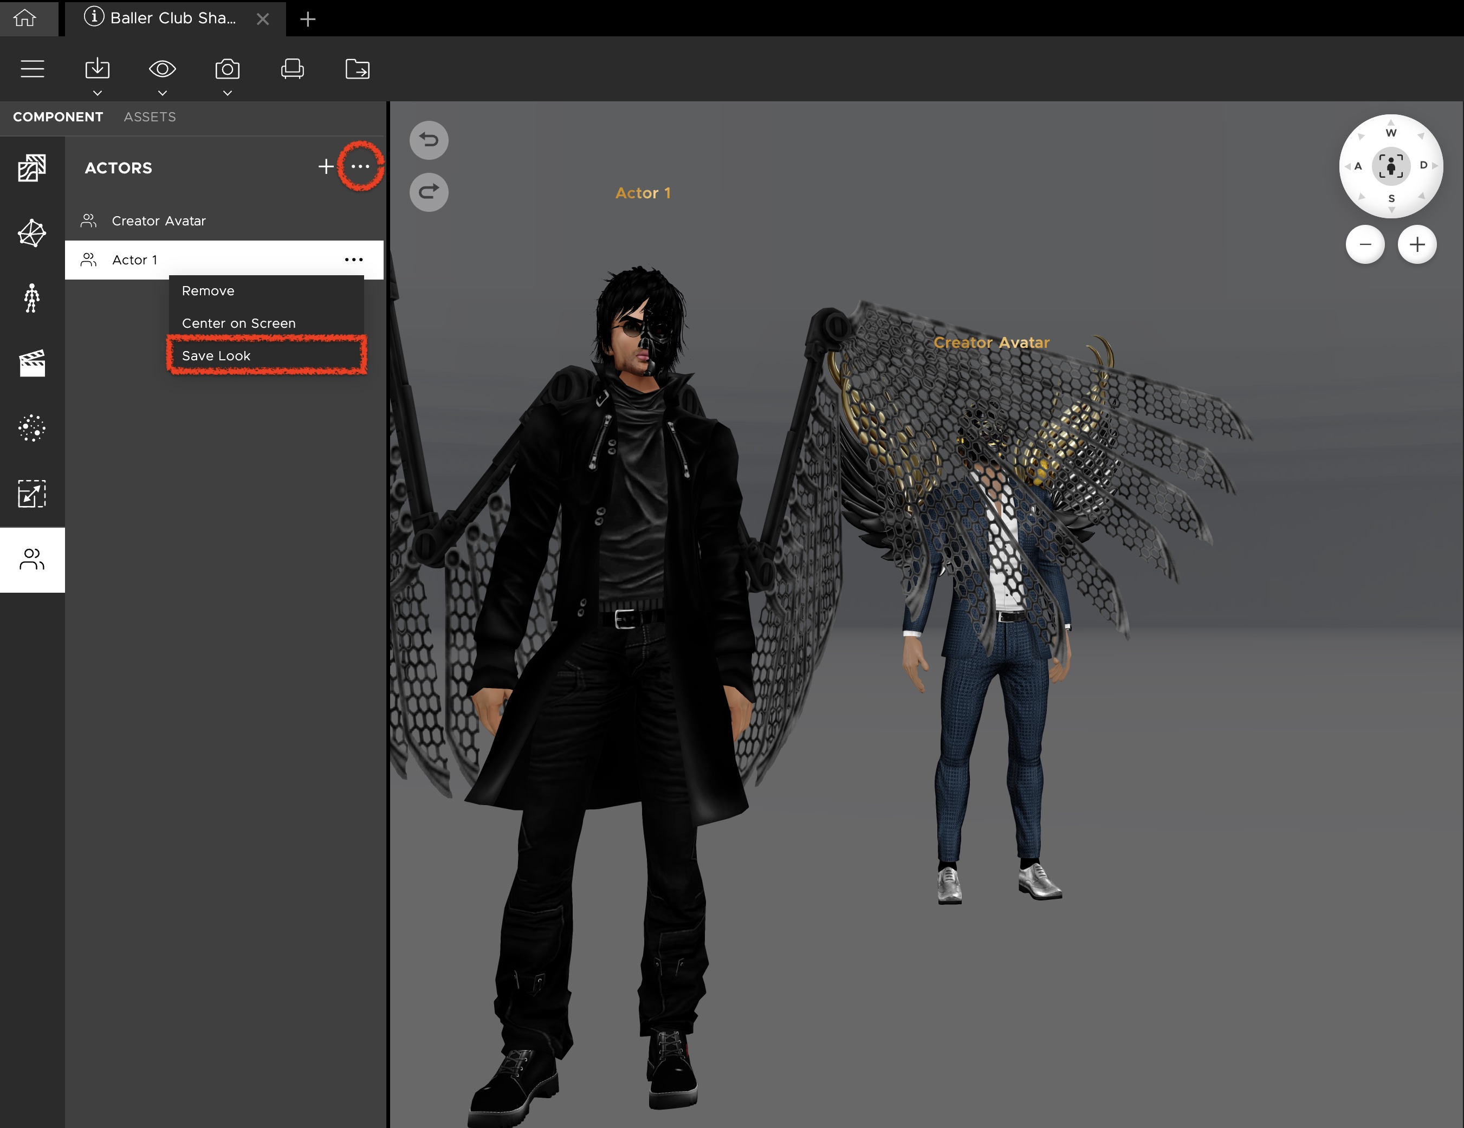1464x1128 pixels.
Task: Select the mesh geometry panel icon
Action: (31, 234)
